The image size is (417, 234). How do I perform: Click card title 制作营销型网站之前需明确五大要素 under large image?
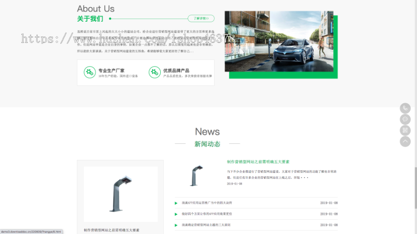pos(111,230)
